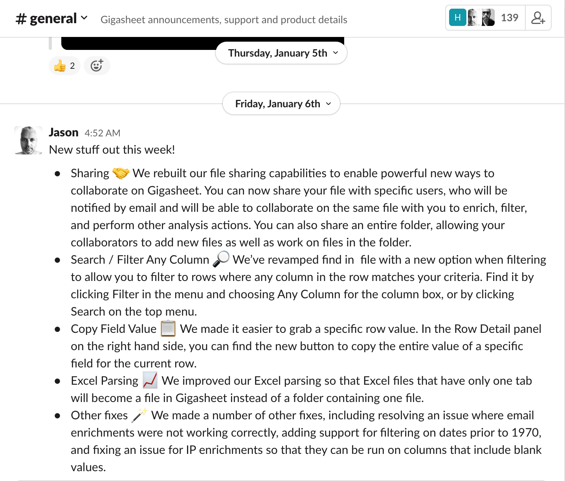Click the second member avatar in the header
Screen dimensions: 565x481
click(473, 18)
